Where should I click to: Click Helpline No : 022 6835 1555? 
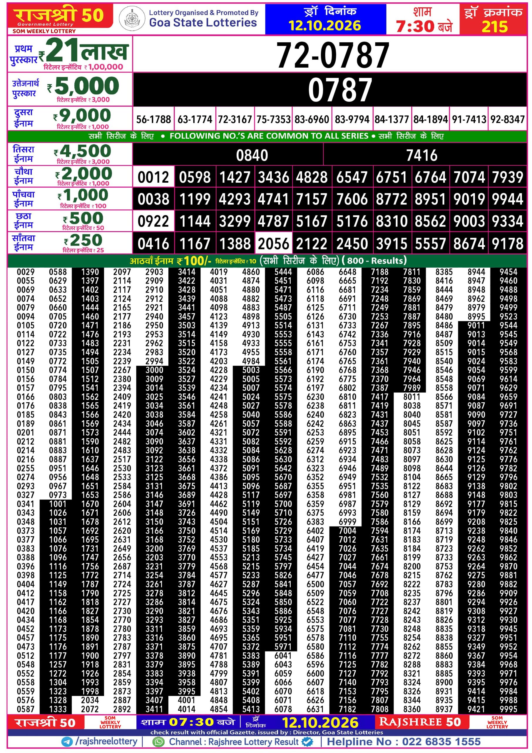404,742
